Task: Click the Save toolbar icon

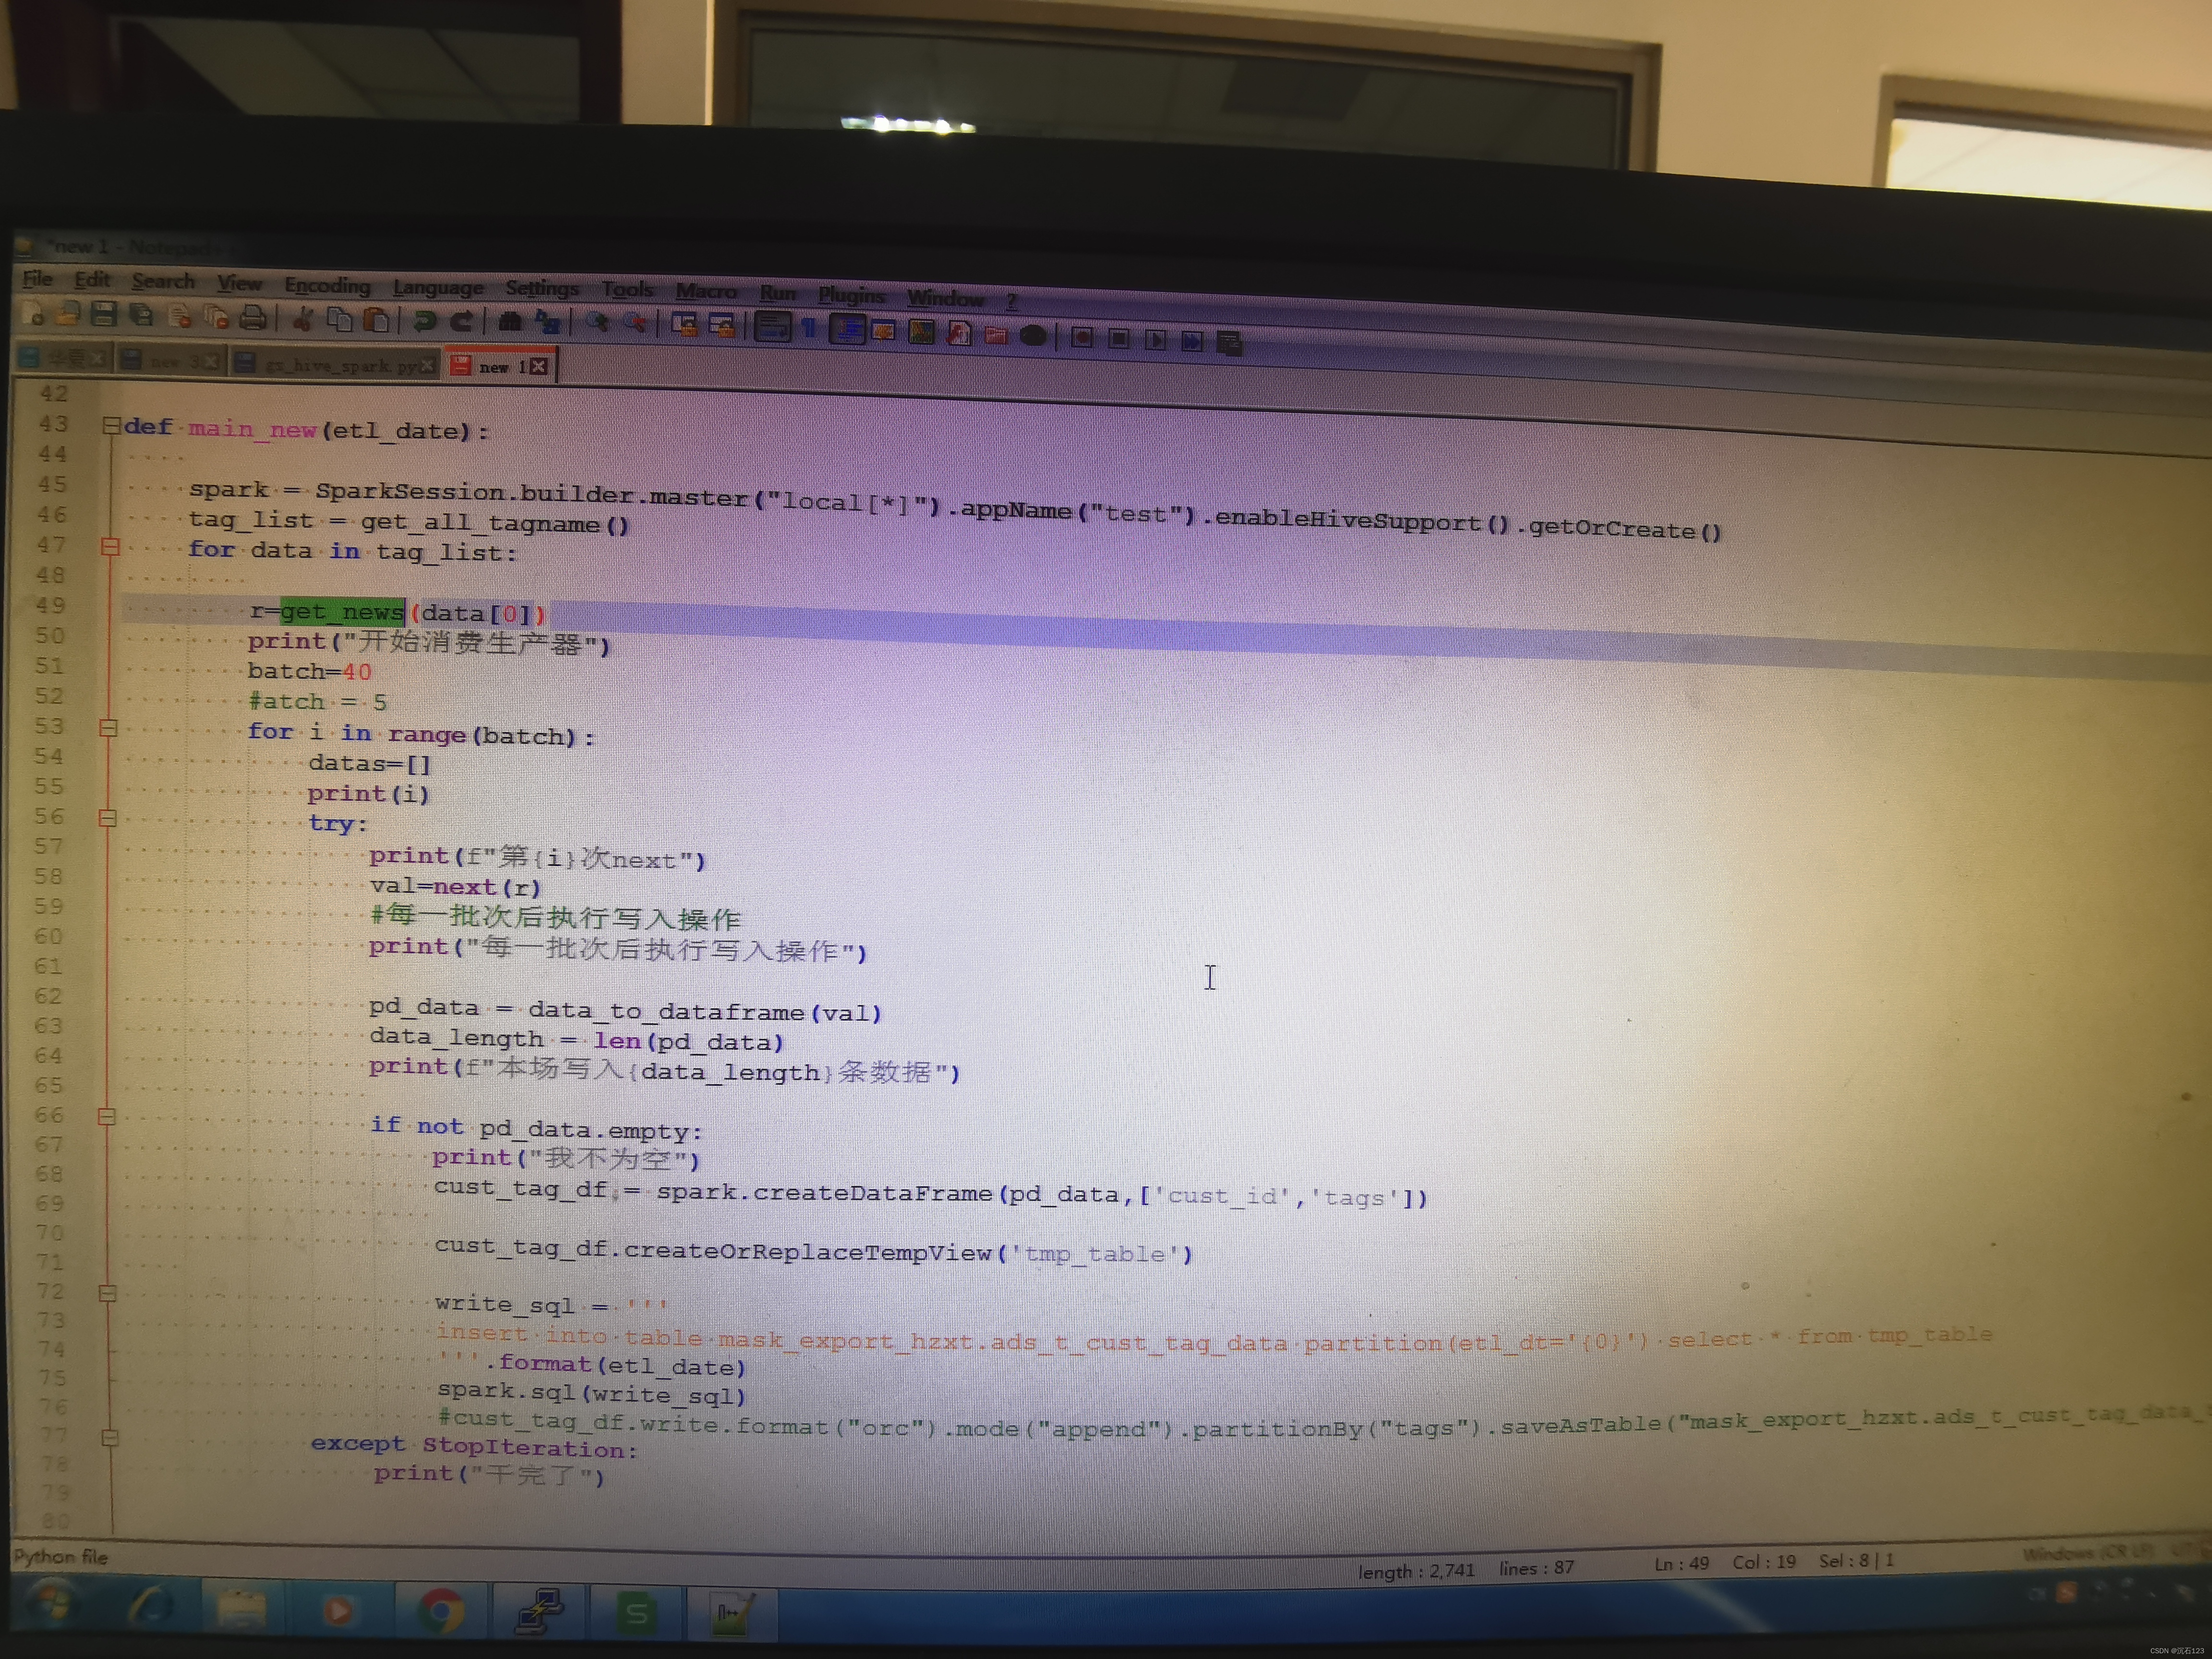Action: 104,315
